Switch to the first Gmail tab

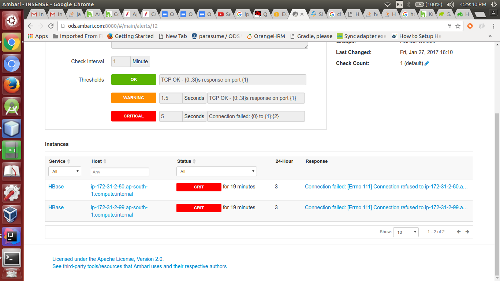(37, 14)
